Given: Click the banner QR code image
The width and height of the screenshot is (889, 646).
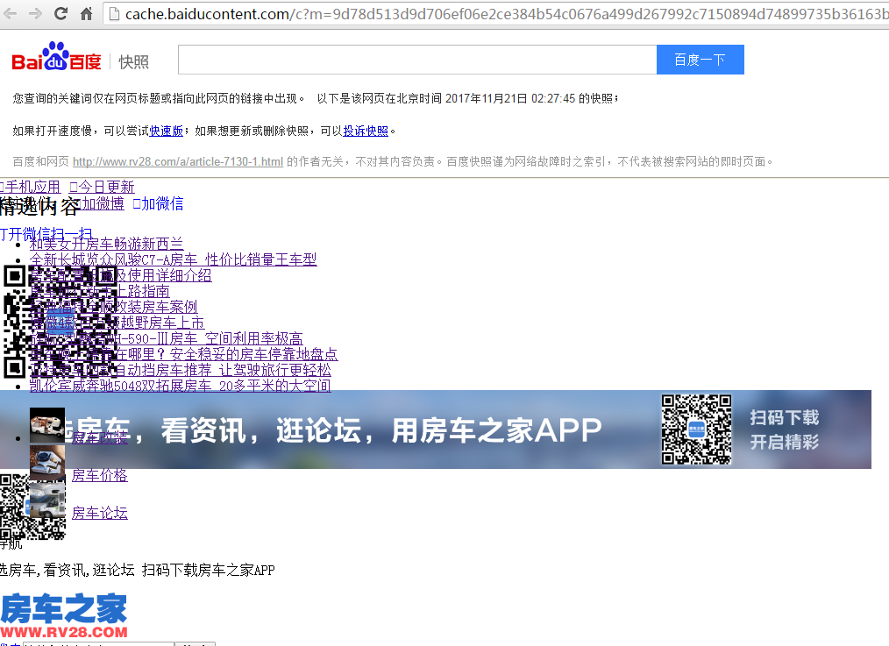Looking at the screenshot, I should click(696, 429).
